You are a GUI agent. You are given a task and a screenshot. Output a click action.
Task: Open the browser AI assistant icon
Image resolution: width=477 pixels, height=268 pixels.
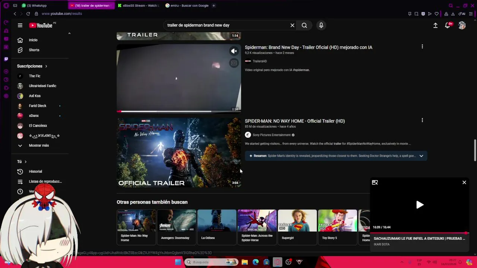(462, 14)
